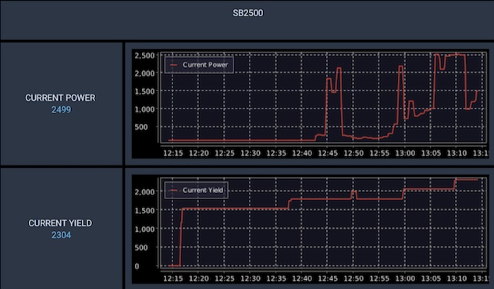Click the SB2500 header title
The height and width of the screenshot is (289, 494).
pos(247,13)
